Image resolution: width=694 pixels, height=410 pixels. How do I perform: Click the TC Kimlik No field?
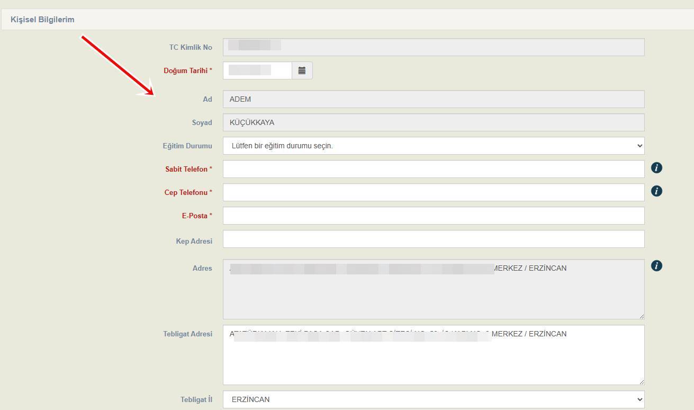(x=433, y=47)
